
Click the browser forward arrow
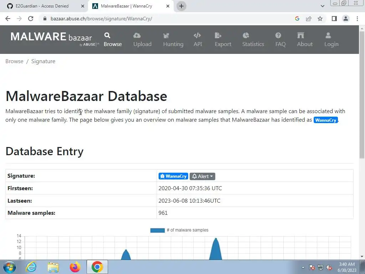[x=19, y=19]
